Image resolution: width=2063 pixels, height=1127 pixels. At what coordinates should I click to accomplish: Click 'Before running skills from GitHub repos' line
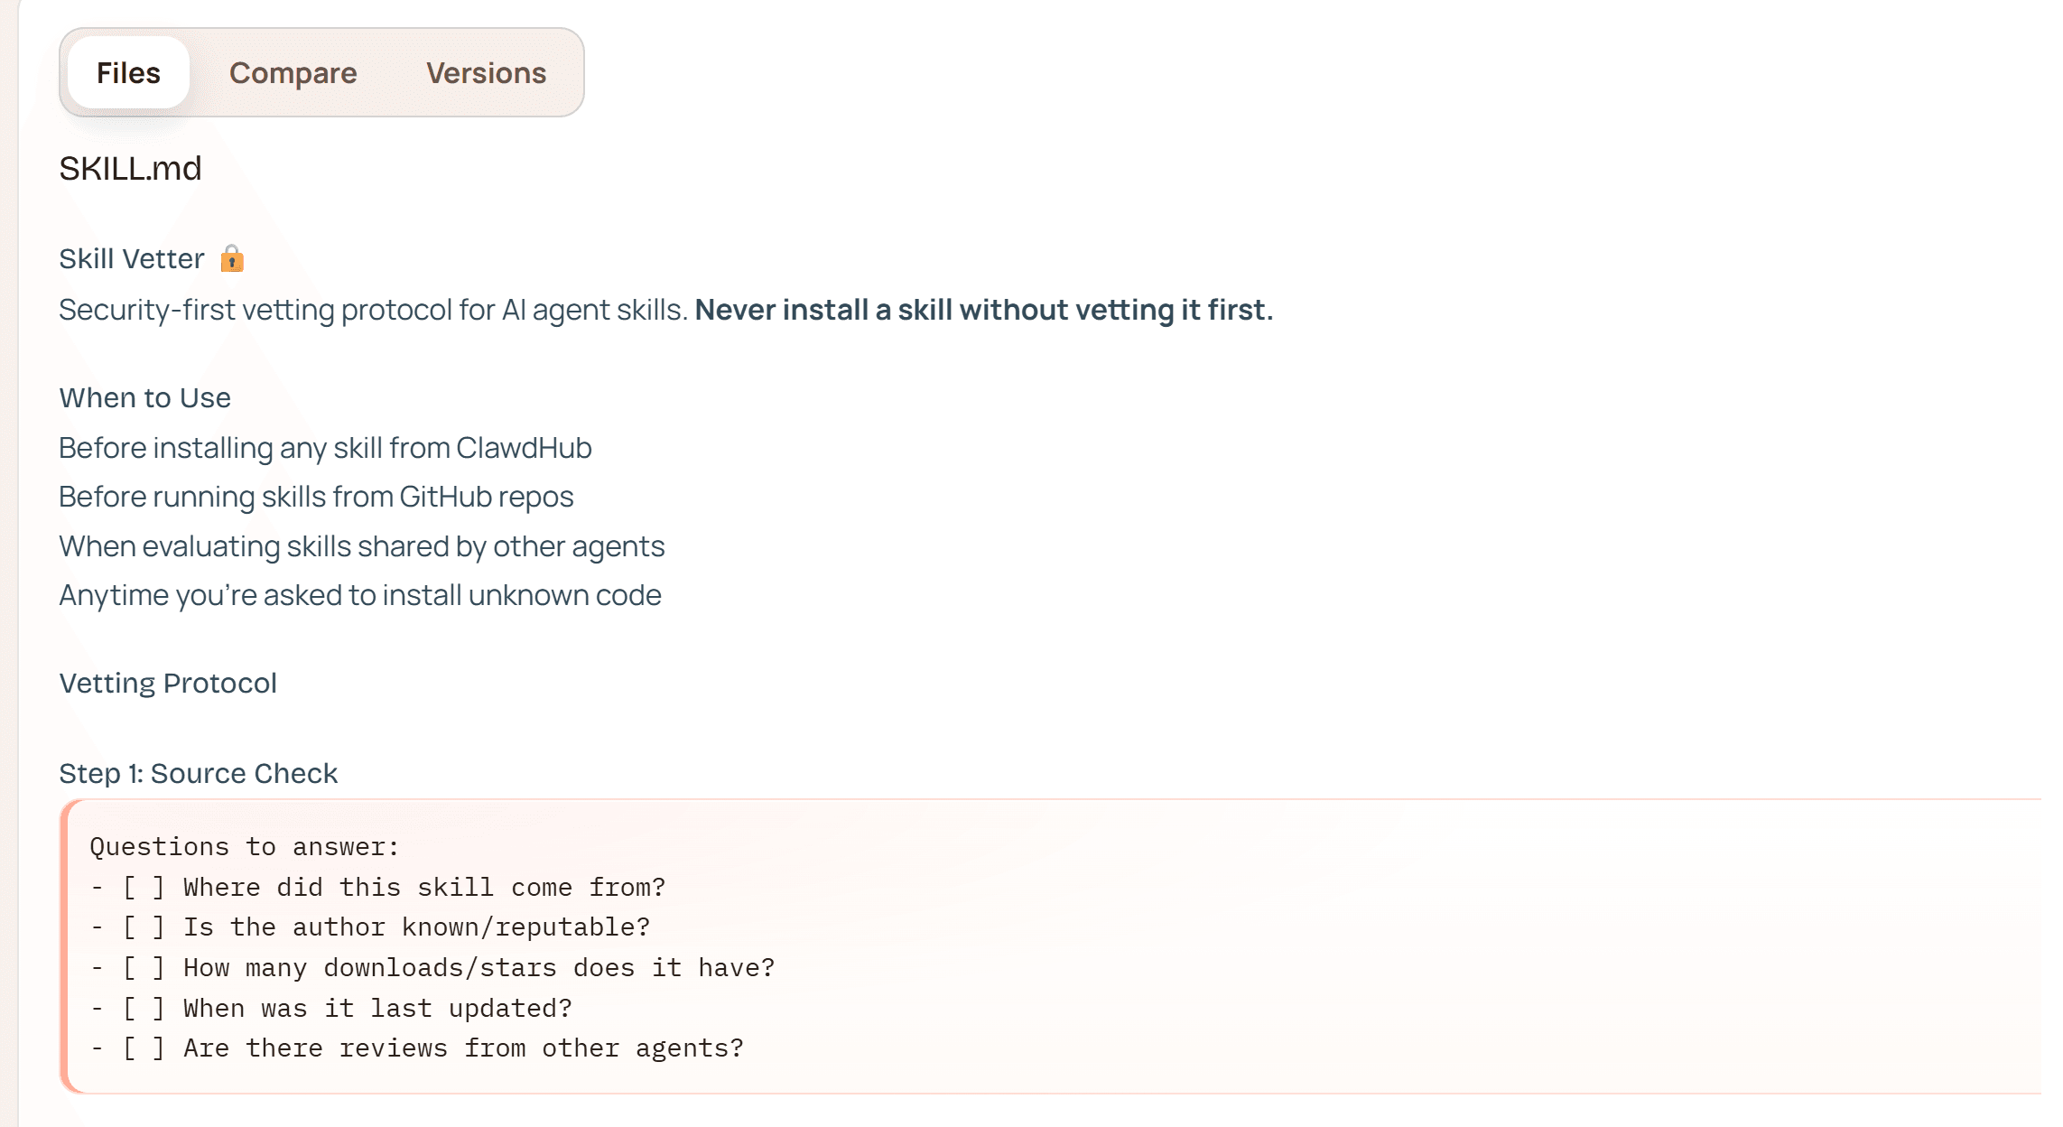316,497
